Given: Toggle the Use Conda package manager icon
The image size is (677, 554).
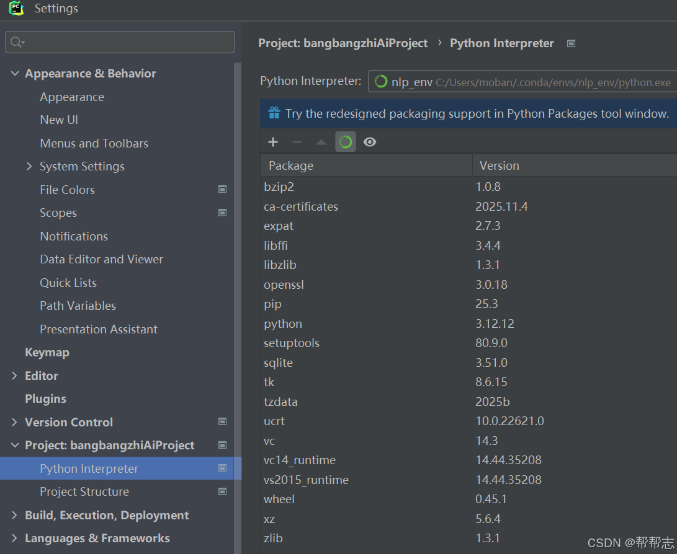Looking at the screenshot, I should click(346, 142).
